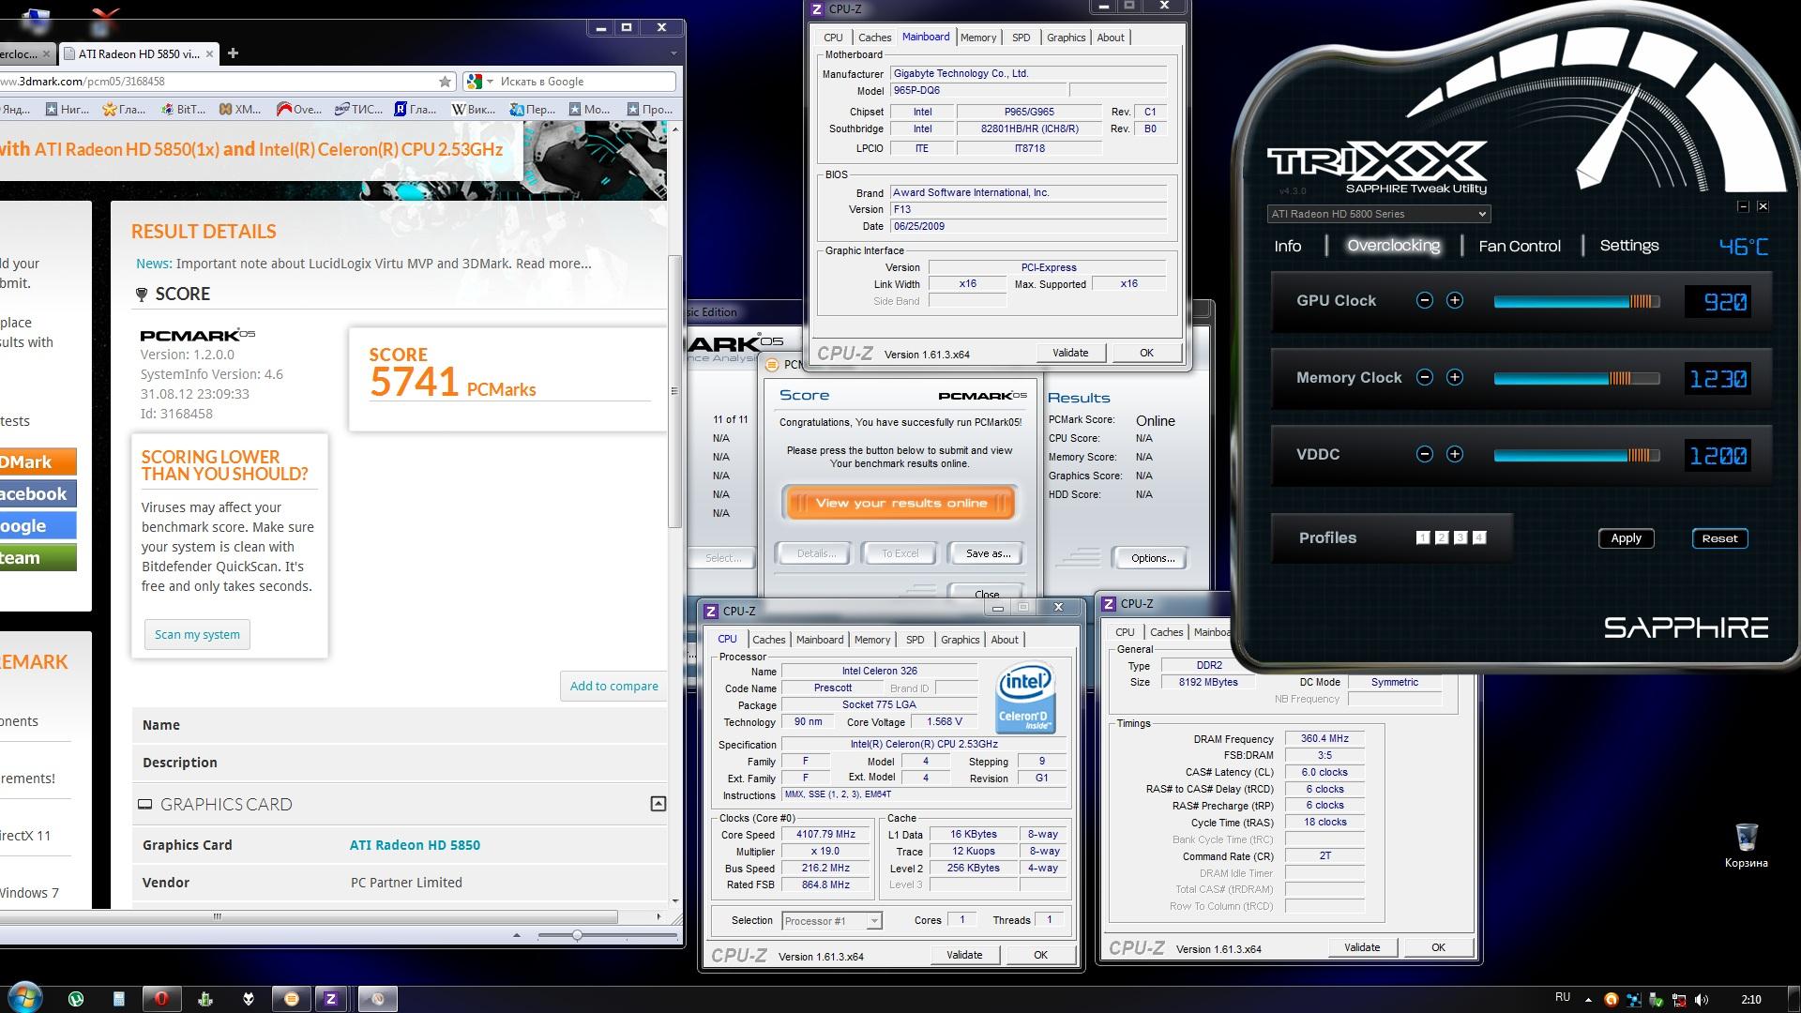Open Caches tab in bottom-left CPU-Z window

pyautogui.click(x=769, y=640)
